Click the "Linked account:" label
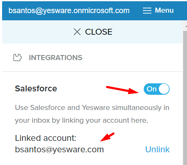 [45, 138]
